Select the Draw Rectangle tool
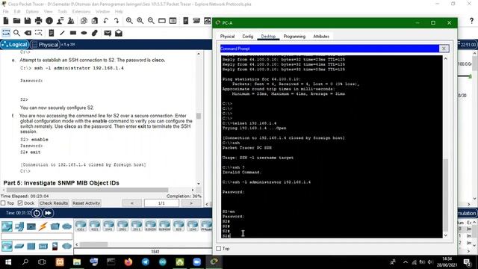Image resolution: width=478 pixels, height=269 pixels. coord(73,33)
